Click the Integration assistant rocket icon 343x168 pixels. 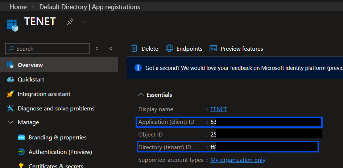10,94
